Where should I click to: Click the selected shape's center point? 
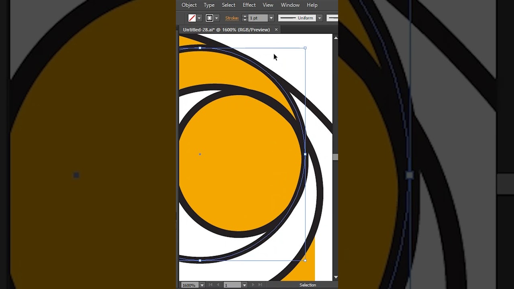click(x=200, y=154)
